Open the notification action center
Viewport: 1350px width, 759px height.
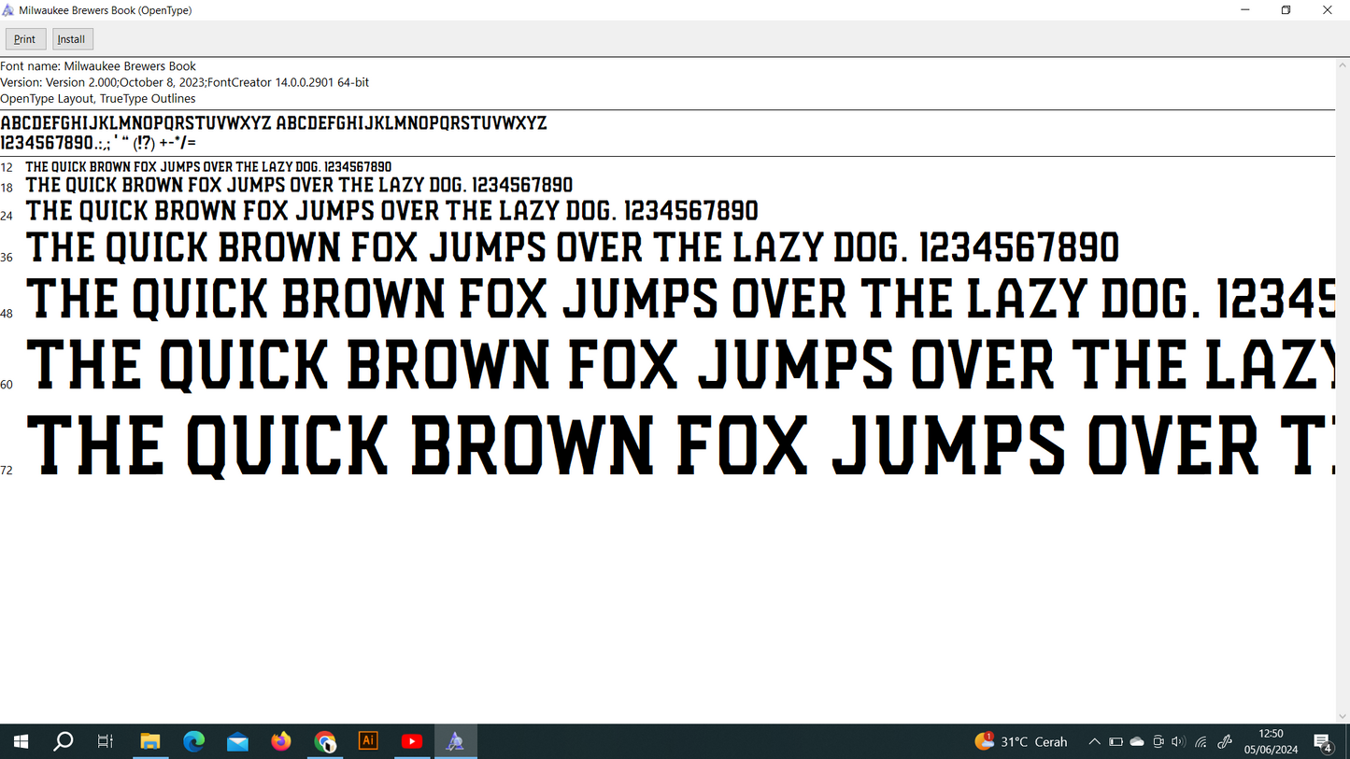click(x=1323, y=742)
